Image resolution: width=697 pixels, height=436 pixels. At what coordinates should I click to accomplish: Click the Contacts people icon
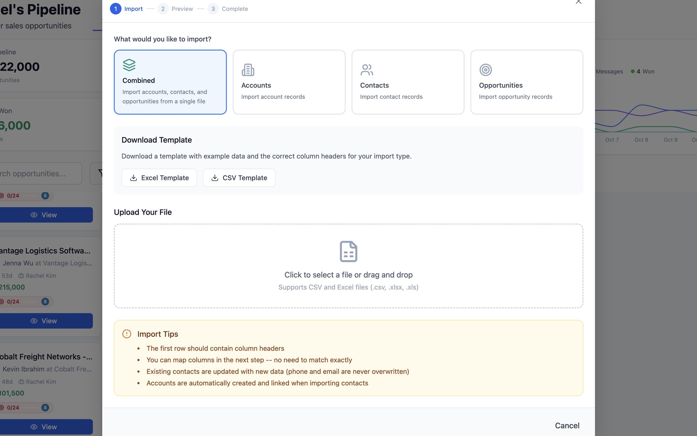pos(367,70)
